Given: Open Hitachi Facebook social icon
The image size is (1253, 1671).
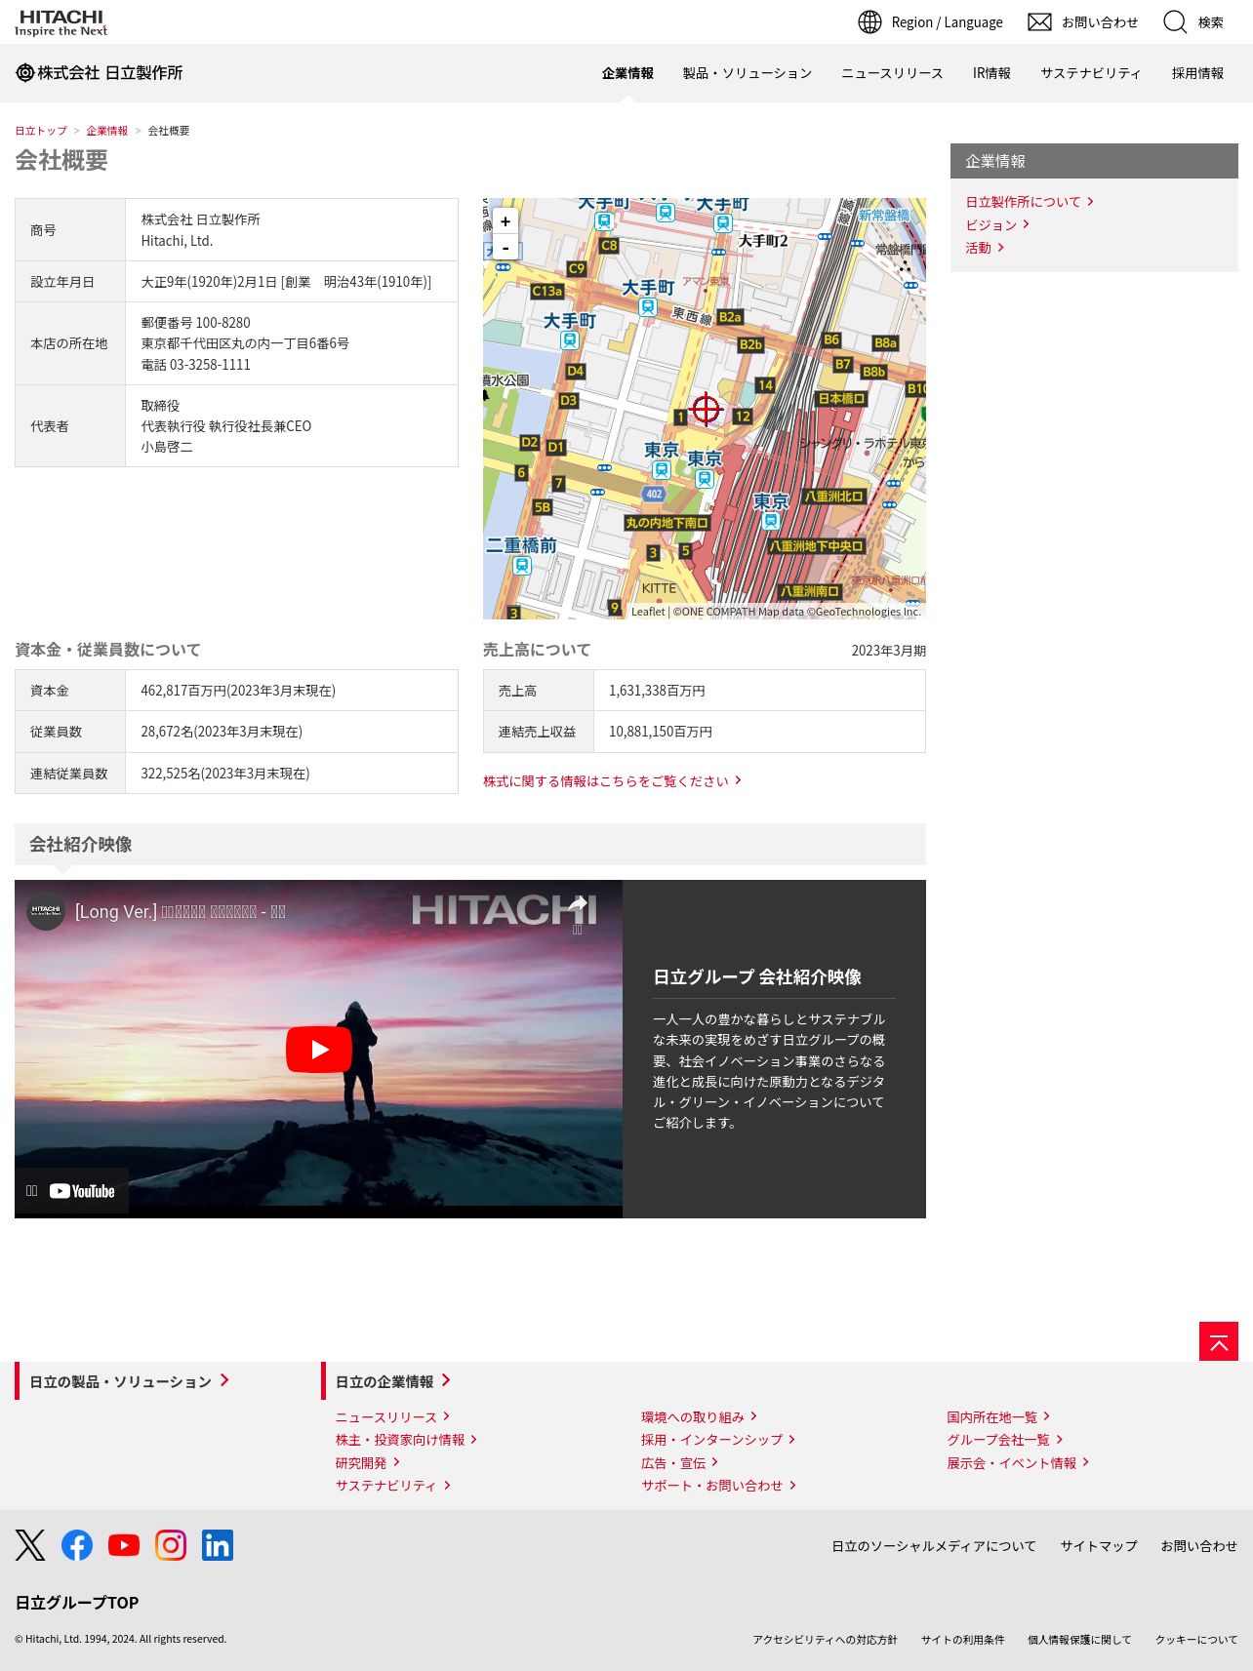Looking at the screenshot, I should [77, 1545].
